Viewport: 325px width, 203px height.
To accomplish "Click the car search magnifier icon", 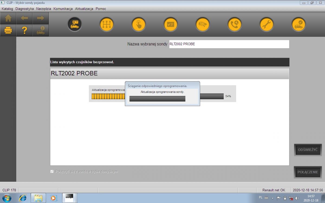I will pos(203,25).
